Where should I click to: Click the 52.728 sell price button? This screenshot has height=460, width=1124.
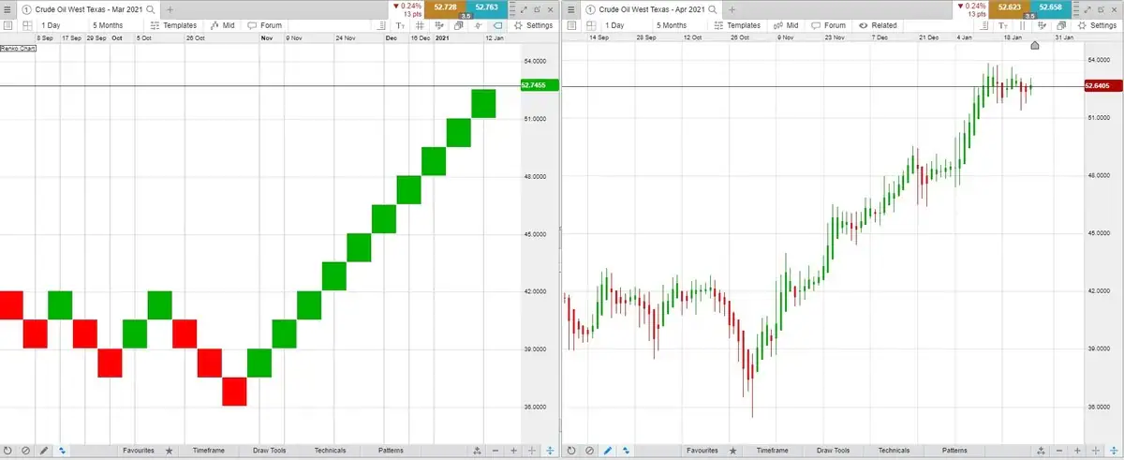tap(446, 7)
